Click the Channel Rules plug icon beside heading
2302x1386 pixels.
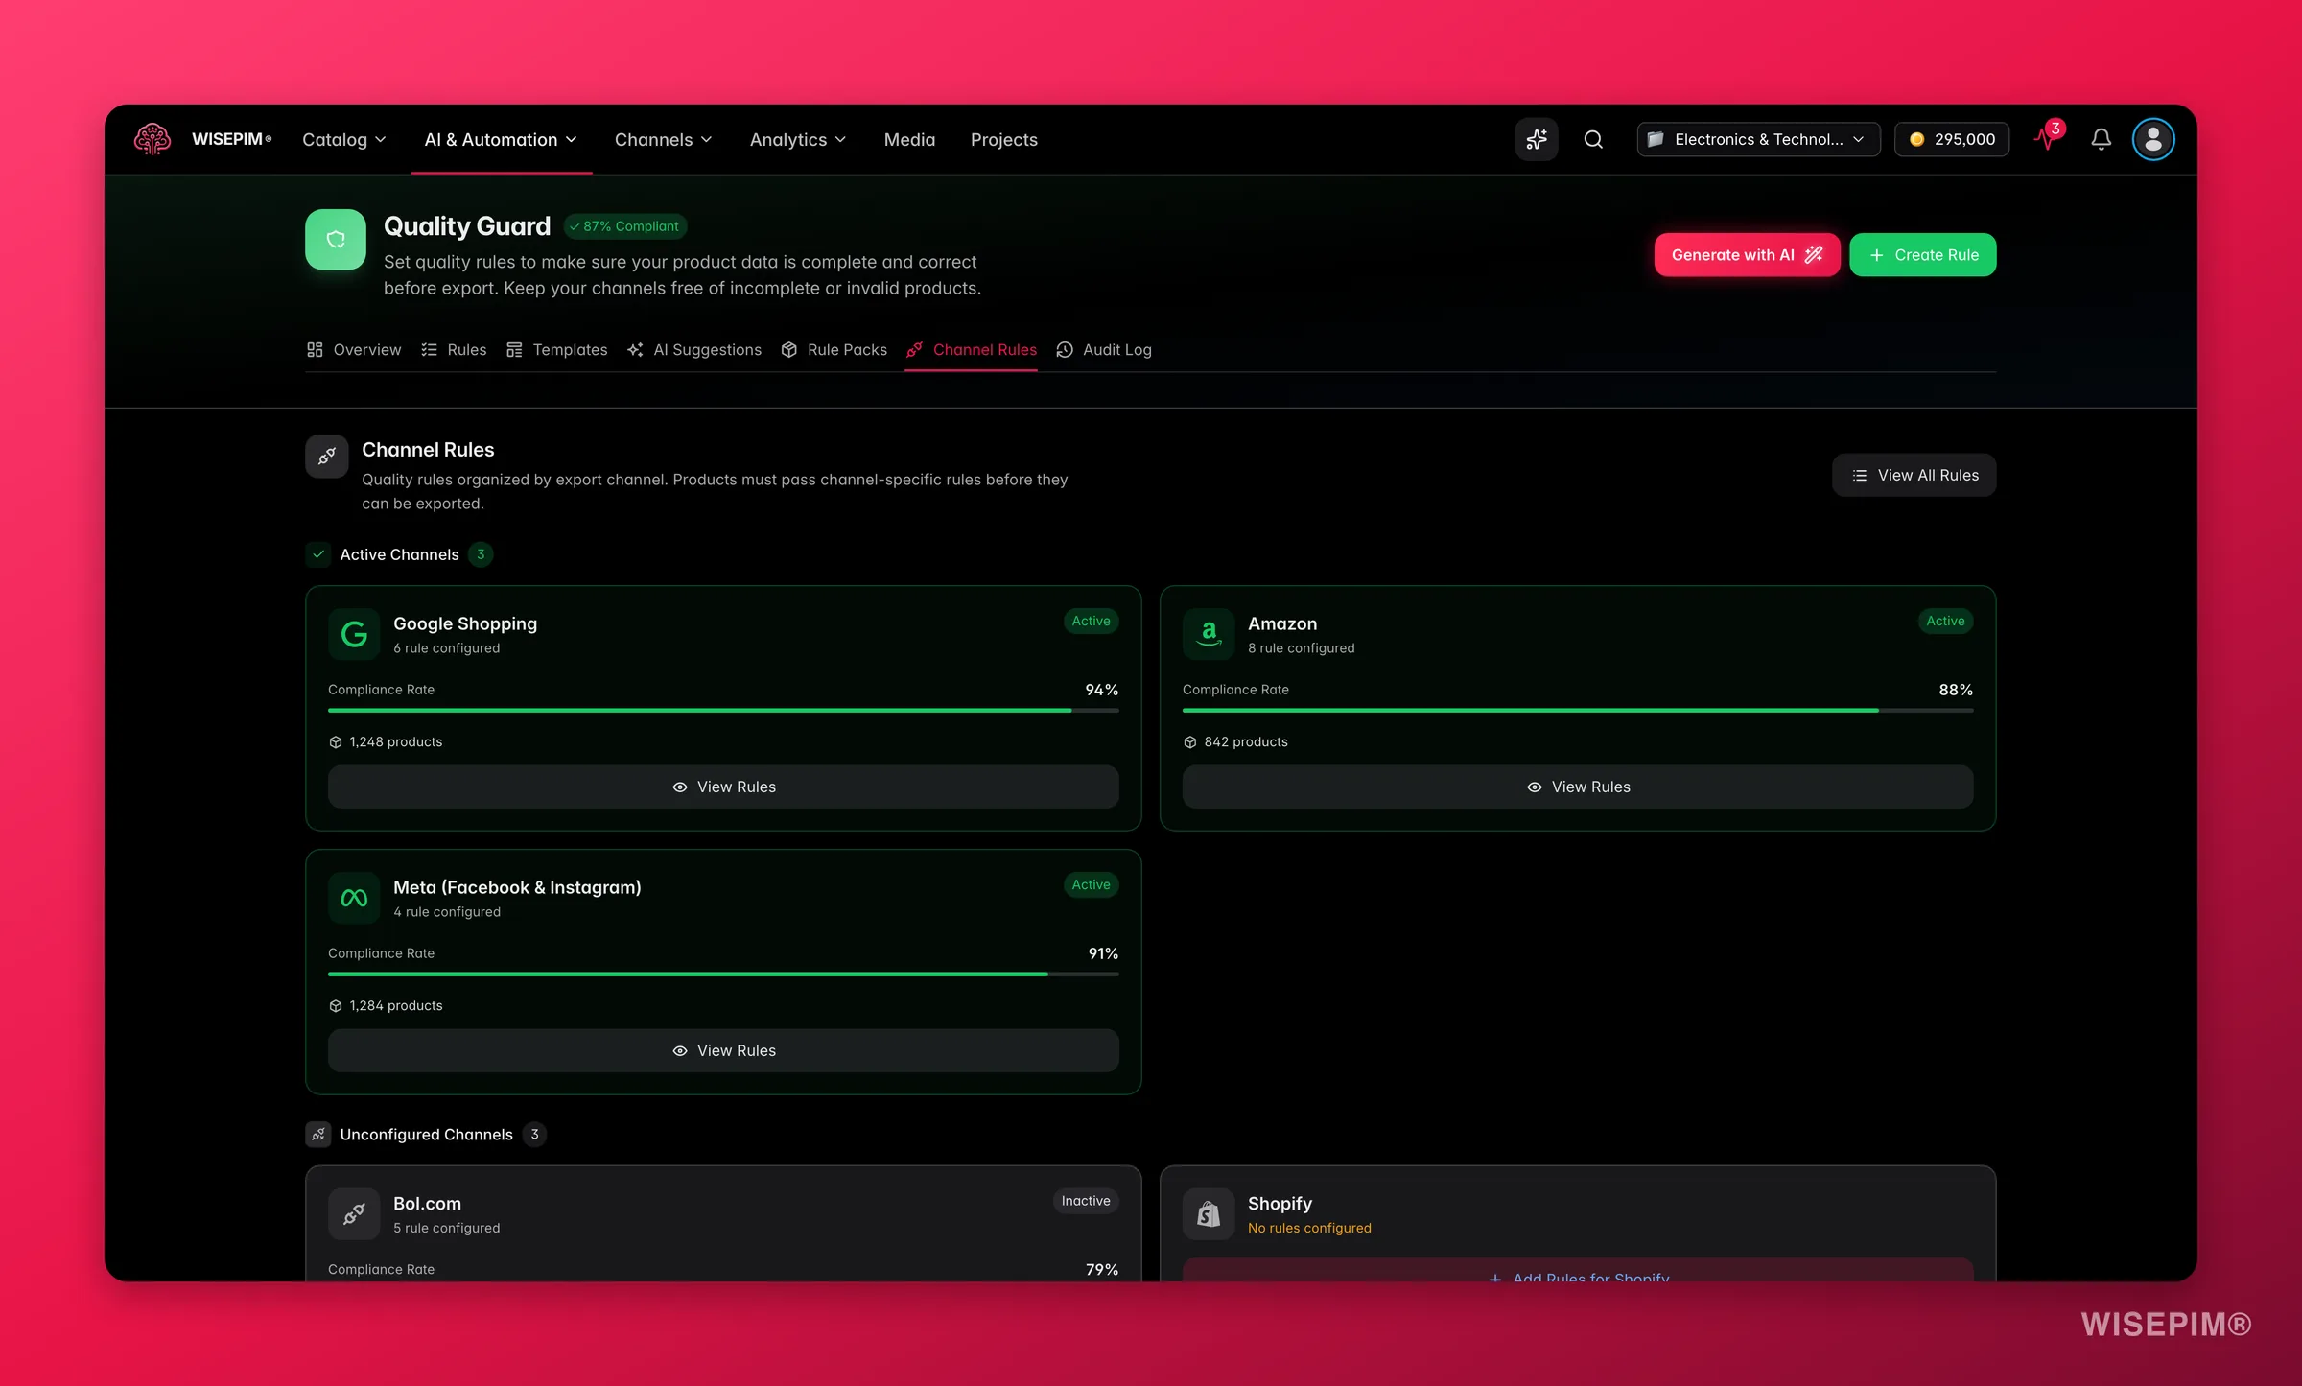click(x=326, y=457)
